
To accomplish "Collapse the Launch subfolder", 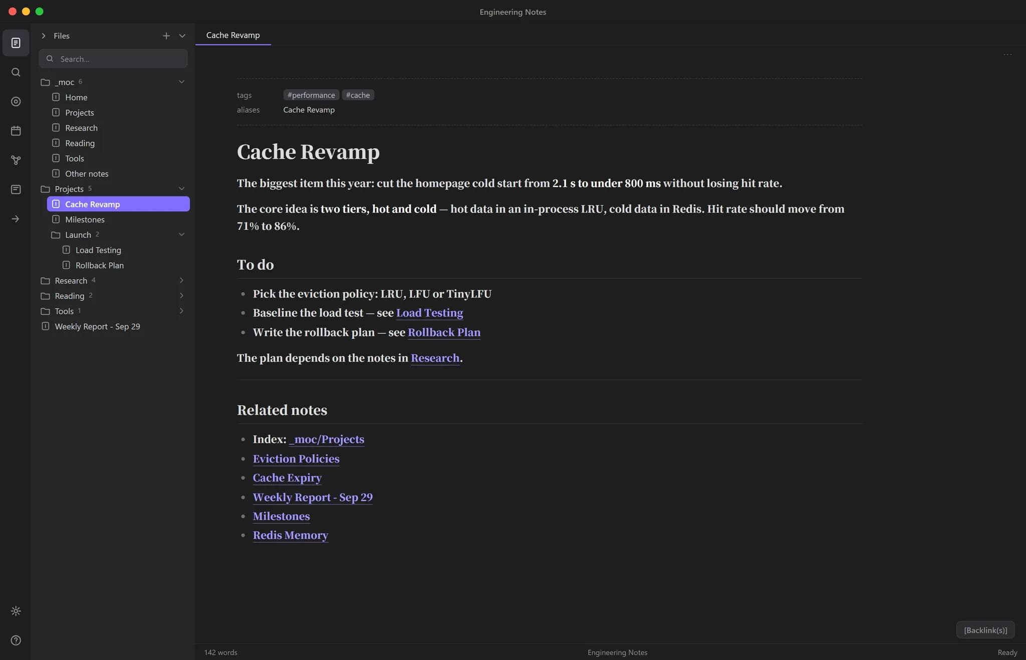I will 182,235.
